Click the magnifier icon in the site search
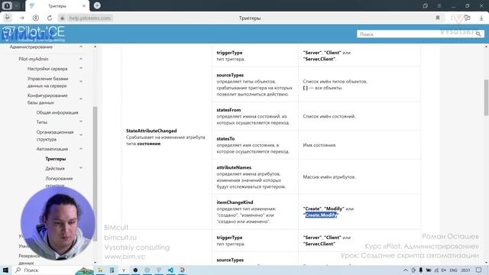This screenshot has height=275, width=489. 478,34
